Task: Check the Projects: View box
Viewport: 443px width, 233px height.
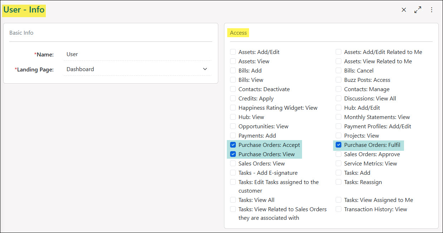Action: tap(339, 135)
